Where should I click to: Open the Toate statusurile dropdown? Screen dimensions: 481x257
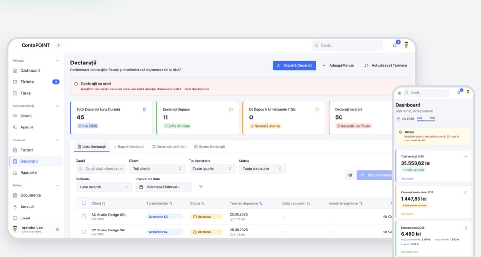(x=263, y=169)
